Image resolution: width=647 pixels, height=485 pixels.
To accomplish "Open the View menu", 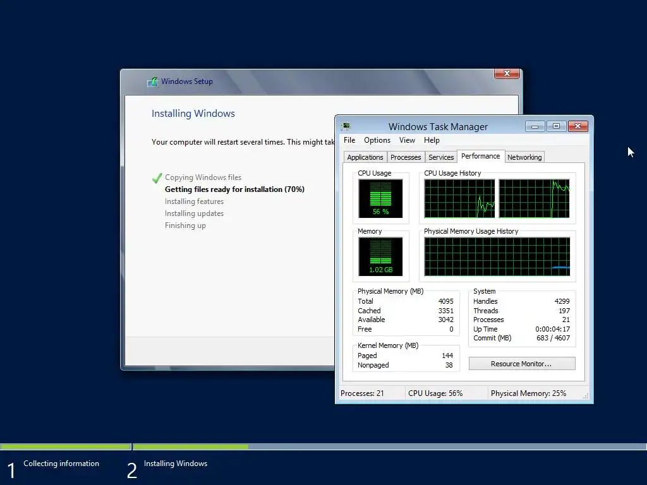I will point(407,140).
